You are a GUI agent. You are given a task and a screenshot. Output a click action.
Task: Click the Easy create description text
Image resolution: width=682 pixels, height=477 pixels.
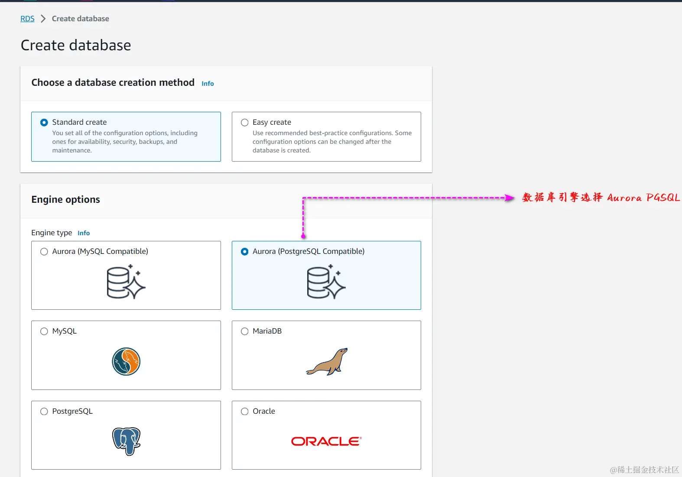332,142
